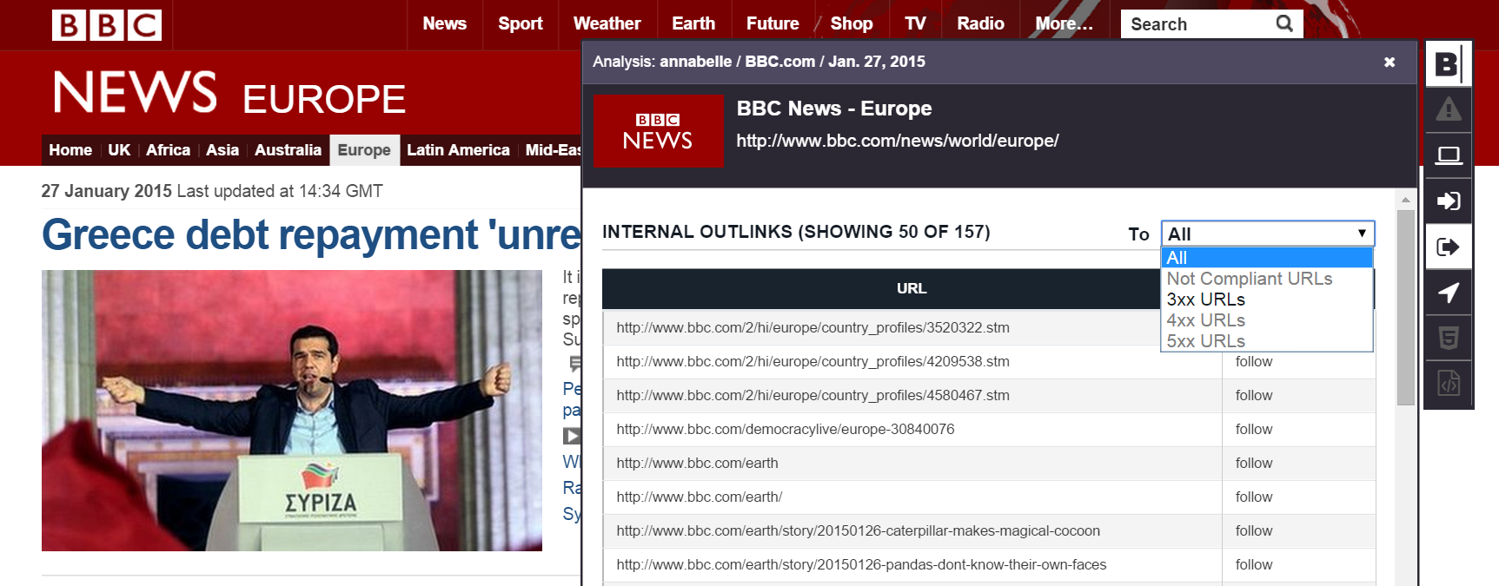Click the BBC logo in header
Image resolution: width=1499 pixels, height=586 pixels.
click(107, 24)
